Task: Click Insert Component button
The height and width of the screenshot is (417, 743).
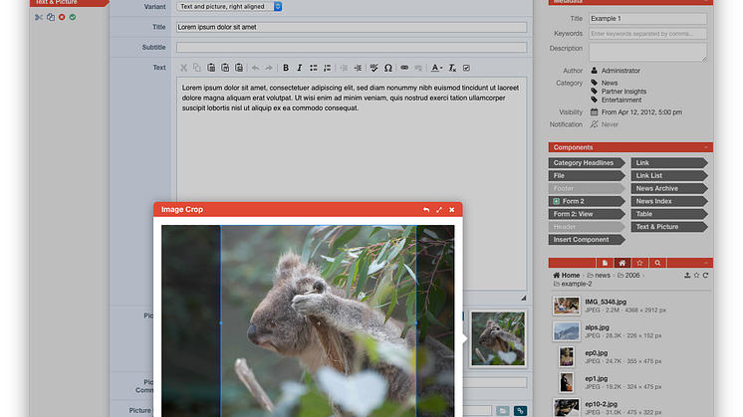Action: 587,240
